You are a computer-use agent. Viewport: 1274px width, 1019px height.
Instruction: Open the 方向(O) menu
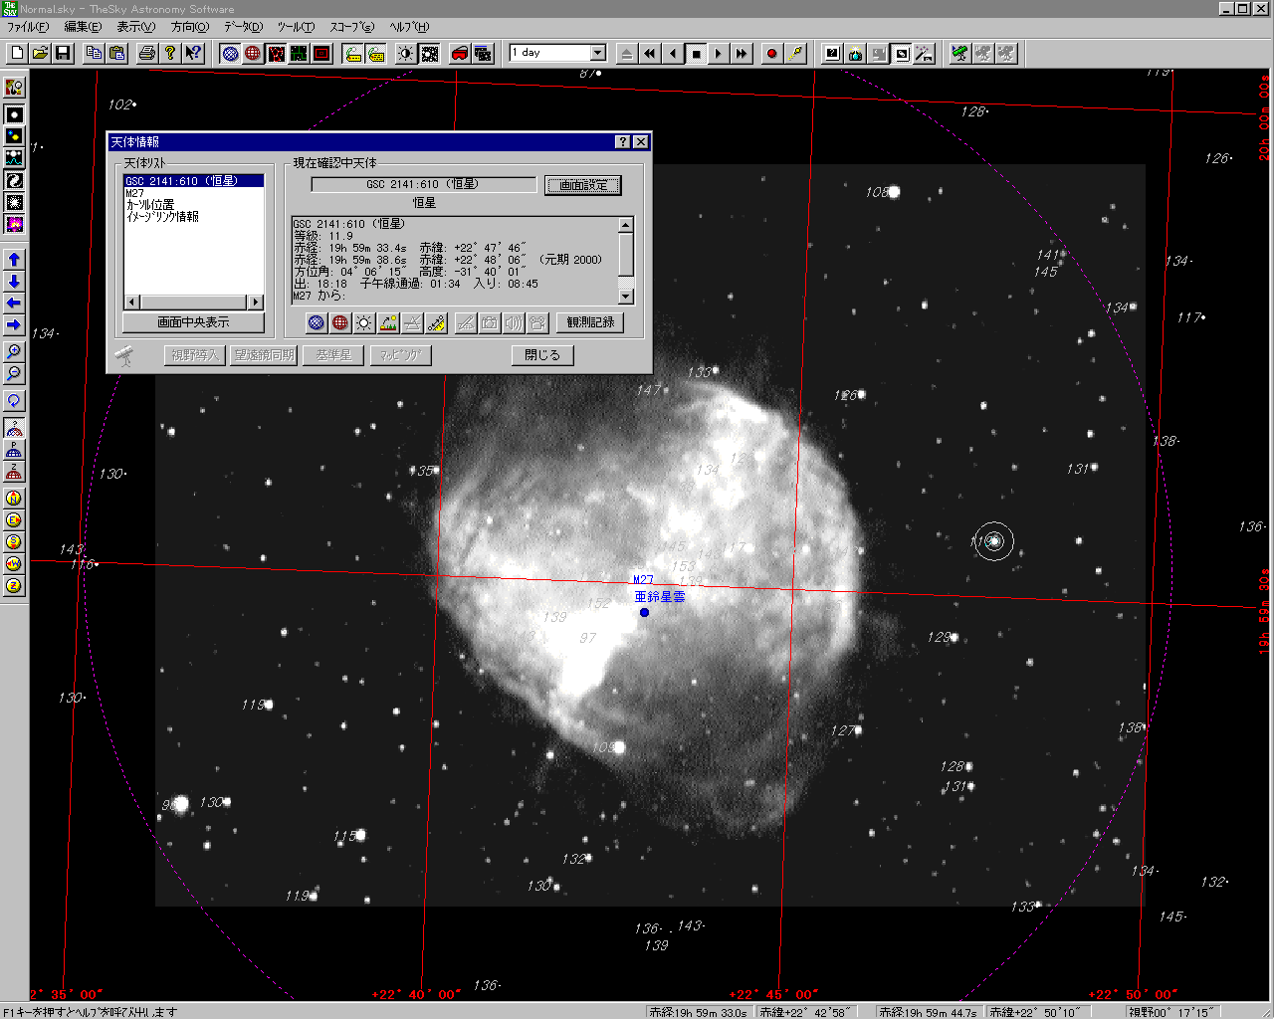coord(190,27)
